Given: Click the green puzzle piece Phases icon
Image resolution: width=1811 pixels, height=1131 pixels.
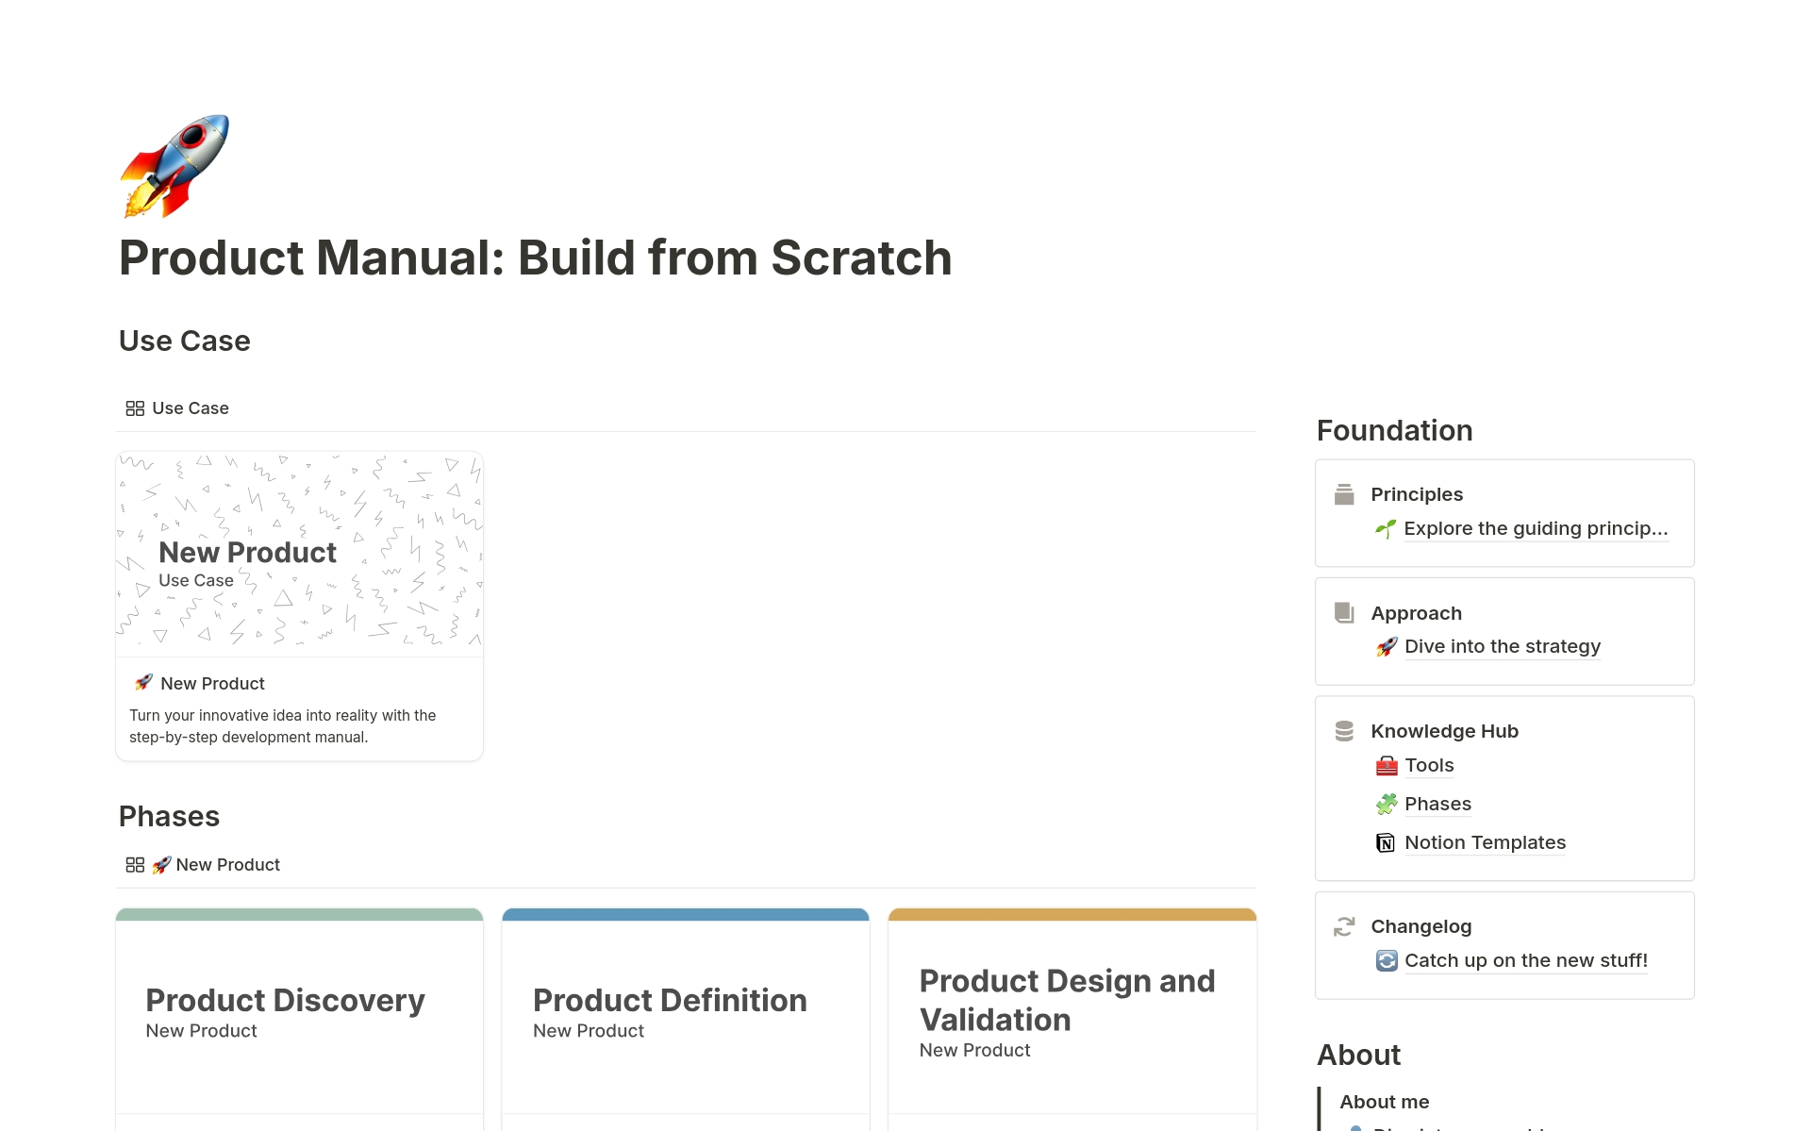Looking at the screenshot, I should tap(1386, 805).
